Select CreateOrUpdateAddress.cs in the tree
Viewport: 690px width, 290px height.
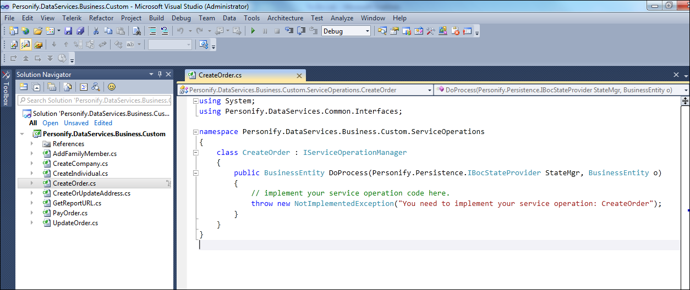(x=91, y=193)
